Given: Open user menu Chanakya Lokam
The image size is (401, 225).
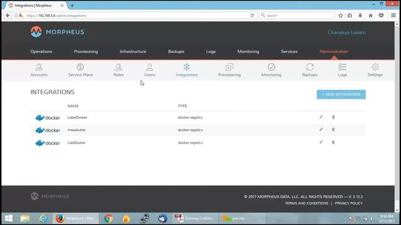Looking at the screenshot, I should click(346, 32).
